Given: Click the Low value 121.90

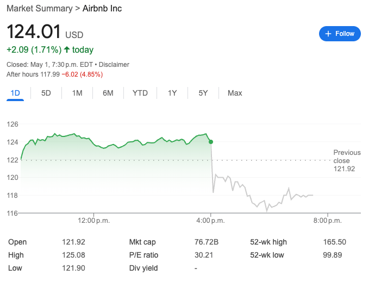Looking at the screenshot, I should pos(73,268).
